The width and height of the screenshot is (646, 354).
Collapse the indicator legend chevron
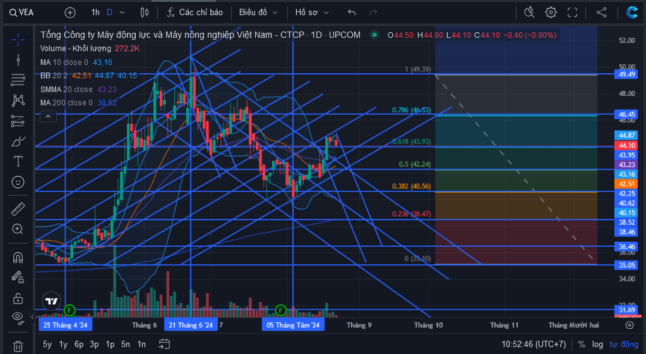[48, 117]
